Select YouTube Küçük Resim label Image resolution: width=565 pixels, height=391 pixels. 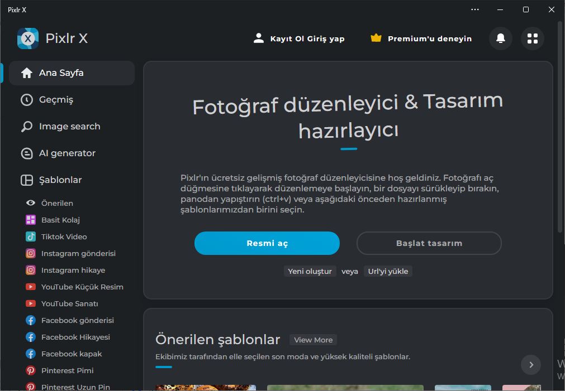[82, 287]
